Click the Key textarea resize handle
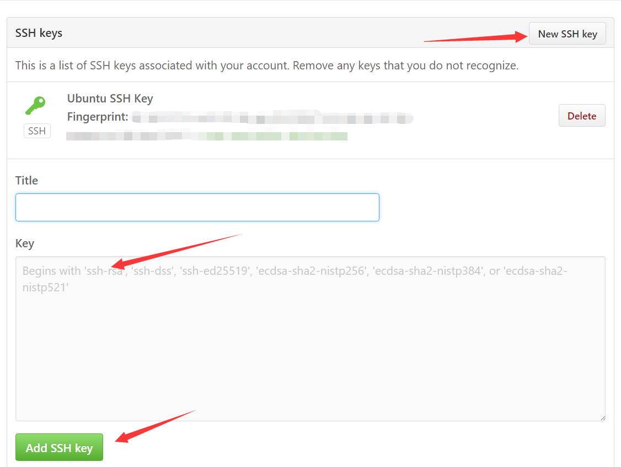The image size is (621, 467). coord(602,418)
